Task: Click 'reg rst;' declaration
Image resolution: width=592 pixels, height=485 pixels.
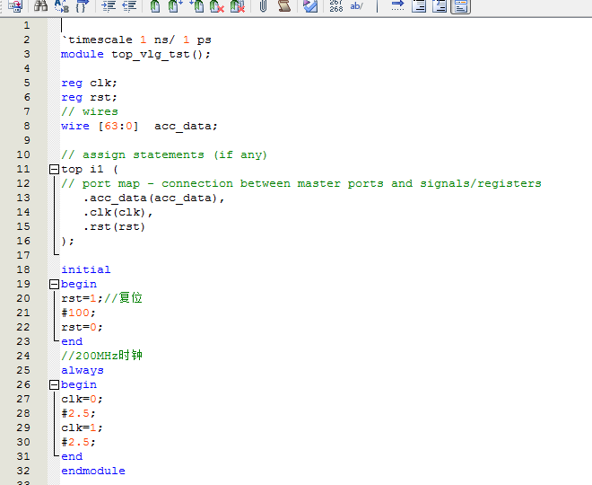Action: (x=89, y=97)
